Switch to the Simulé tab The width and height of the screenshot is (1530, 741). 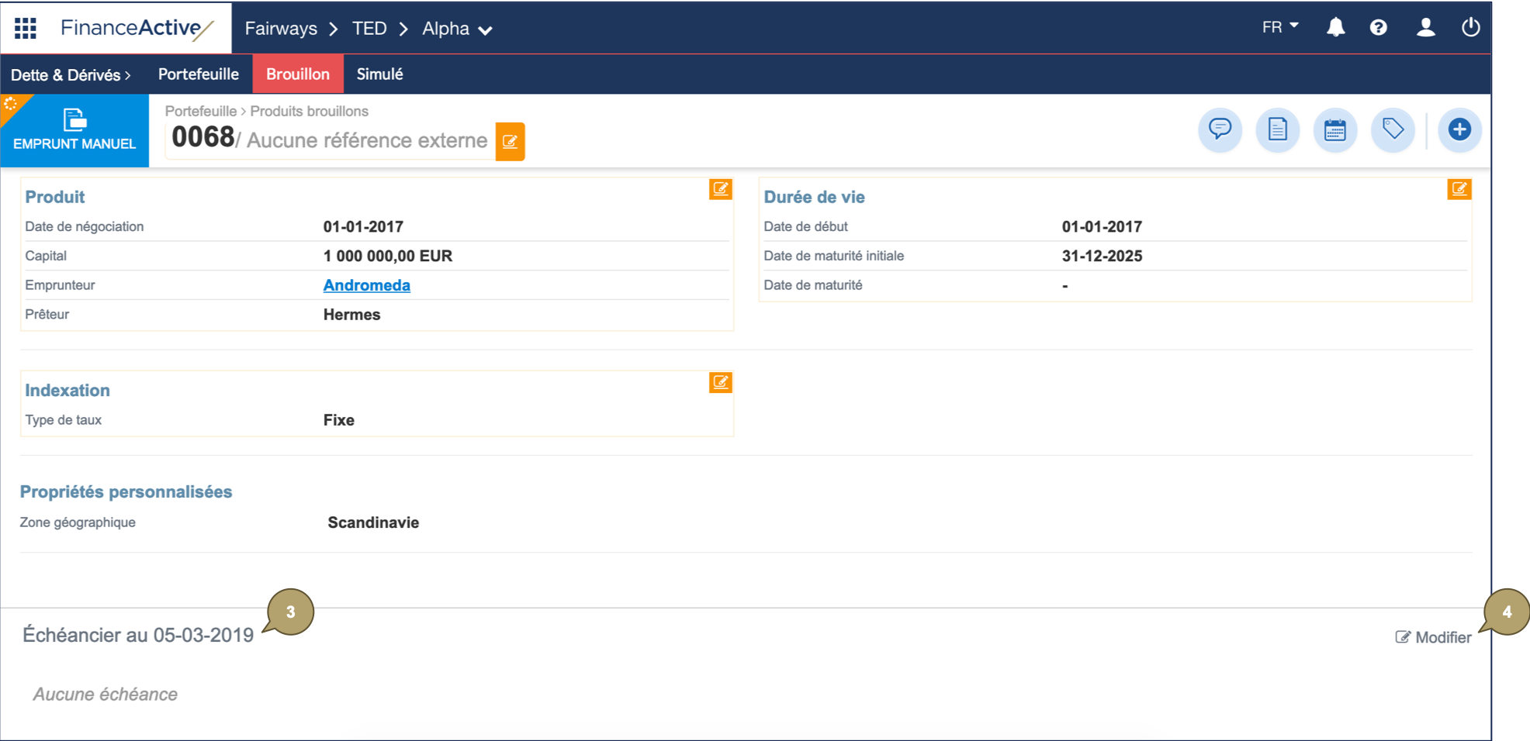379,74
